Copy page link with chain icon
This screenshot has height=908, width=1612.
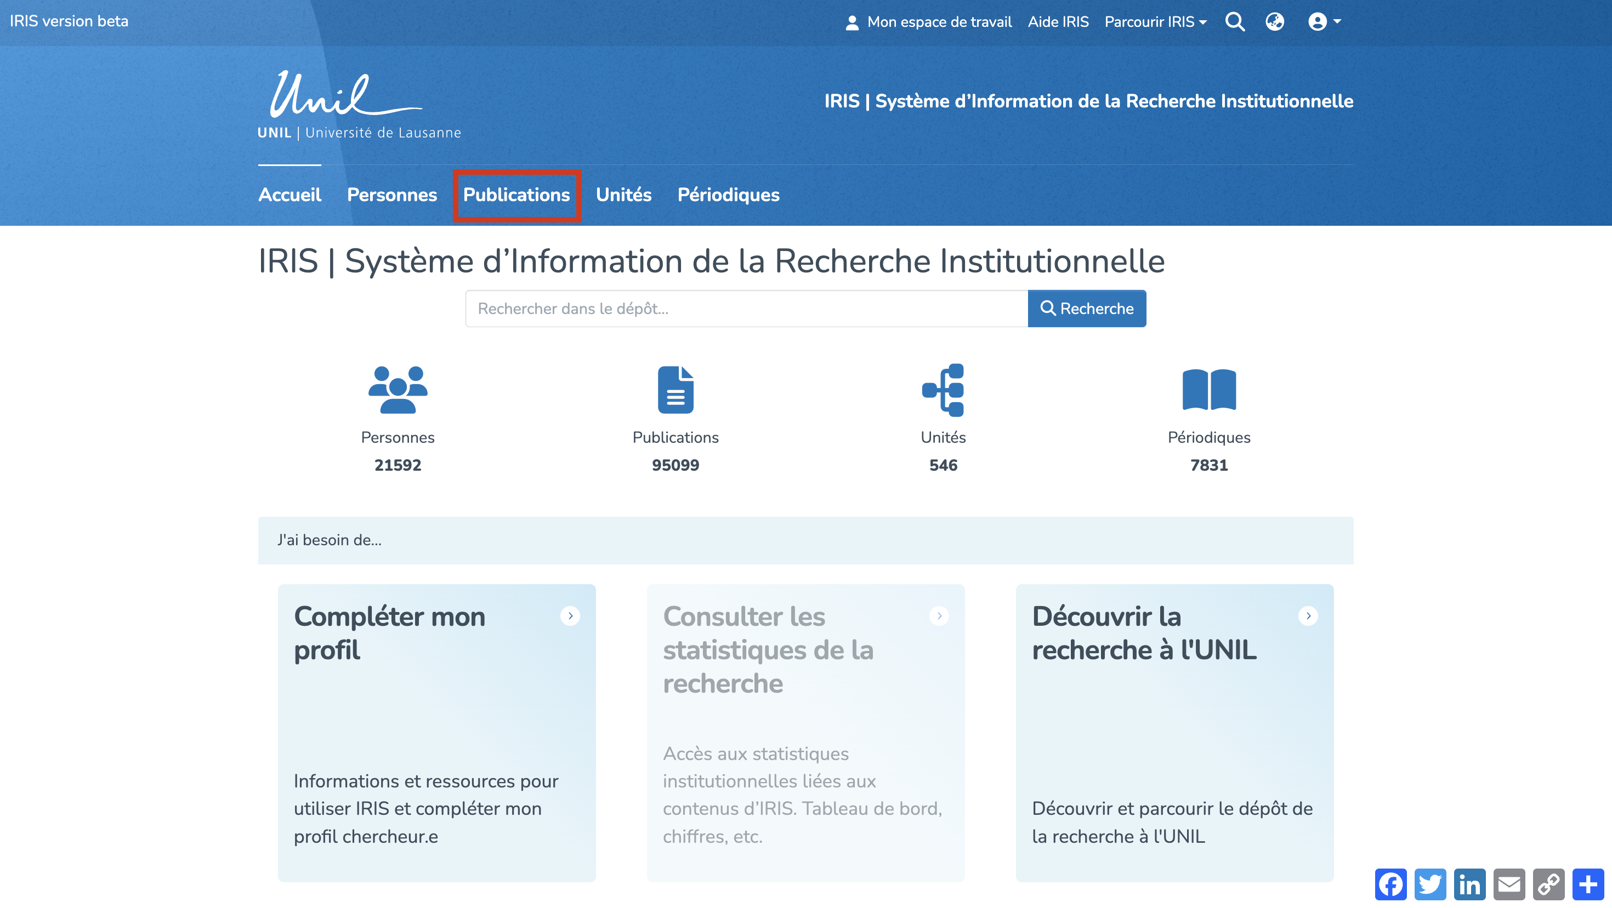click(1548, 884)
